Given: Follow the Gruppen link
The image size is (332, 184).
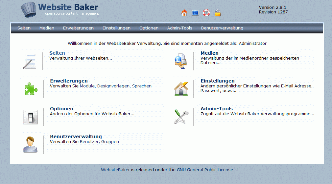Looking at the screenshot, I should pos(110,141).
